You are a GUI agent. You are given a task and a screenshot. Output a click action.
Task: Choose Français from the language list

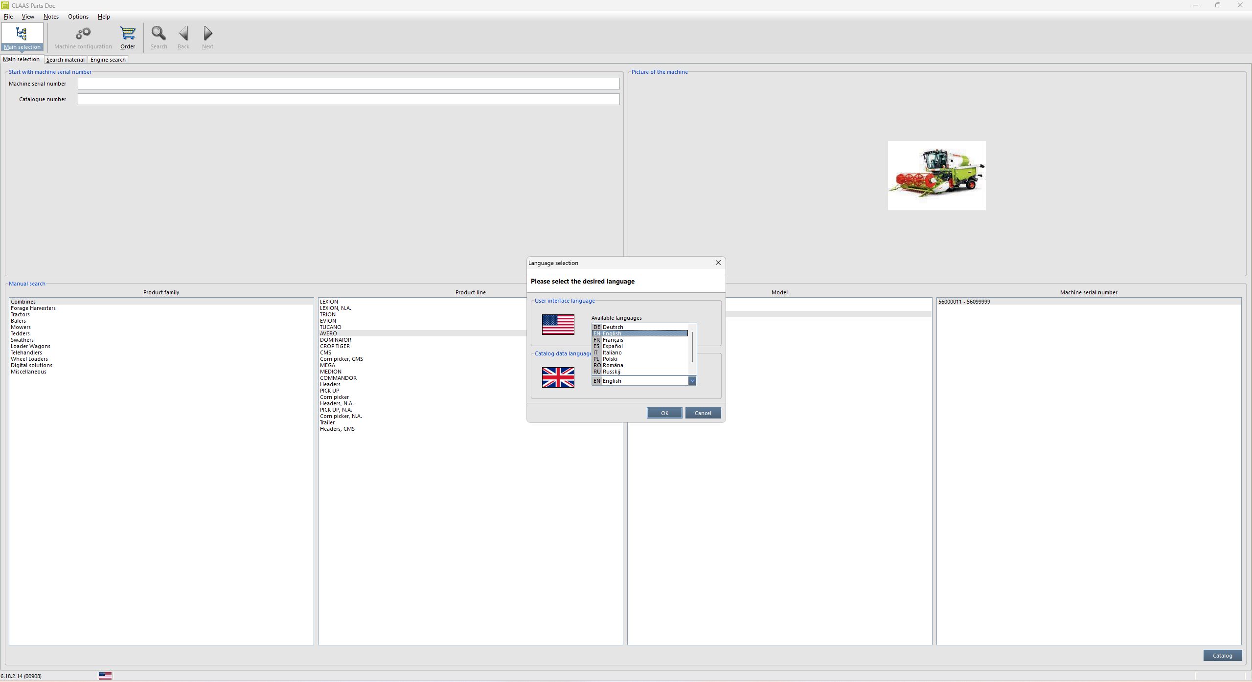613,340
